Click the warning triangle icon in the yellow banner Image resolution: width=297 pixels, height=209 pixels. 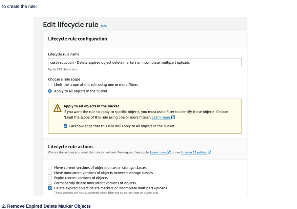point(57,108)
